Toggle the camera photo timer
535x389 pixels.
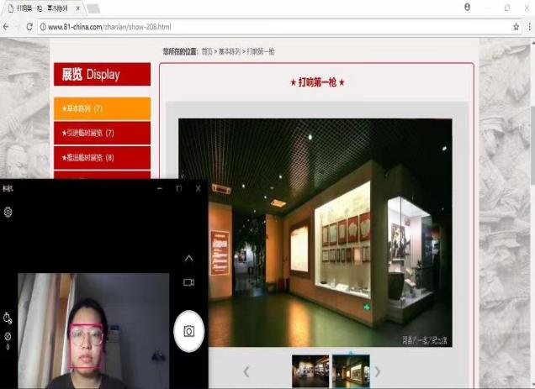point(8,317)
